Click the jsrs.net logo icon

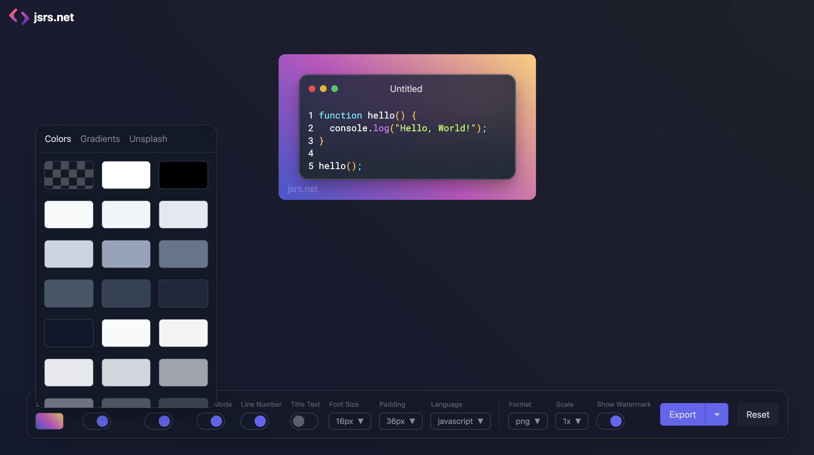pyautogui.click(x=19, y=17)
